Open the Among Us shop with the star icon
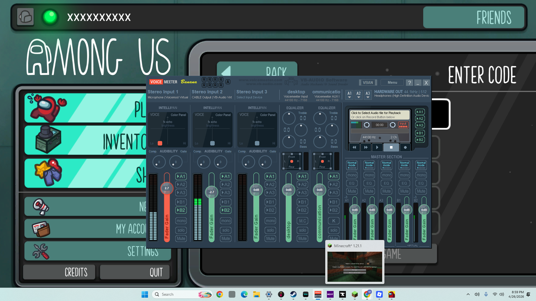Screen dimensions: 536x301 click(85, 173)
